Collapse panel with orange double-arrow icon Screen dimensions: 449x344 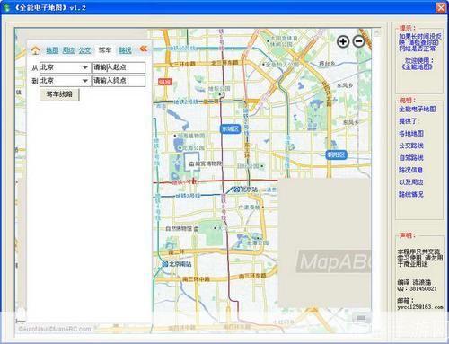[x=144, y=49]
